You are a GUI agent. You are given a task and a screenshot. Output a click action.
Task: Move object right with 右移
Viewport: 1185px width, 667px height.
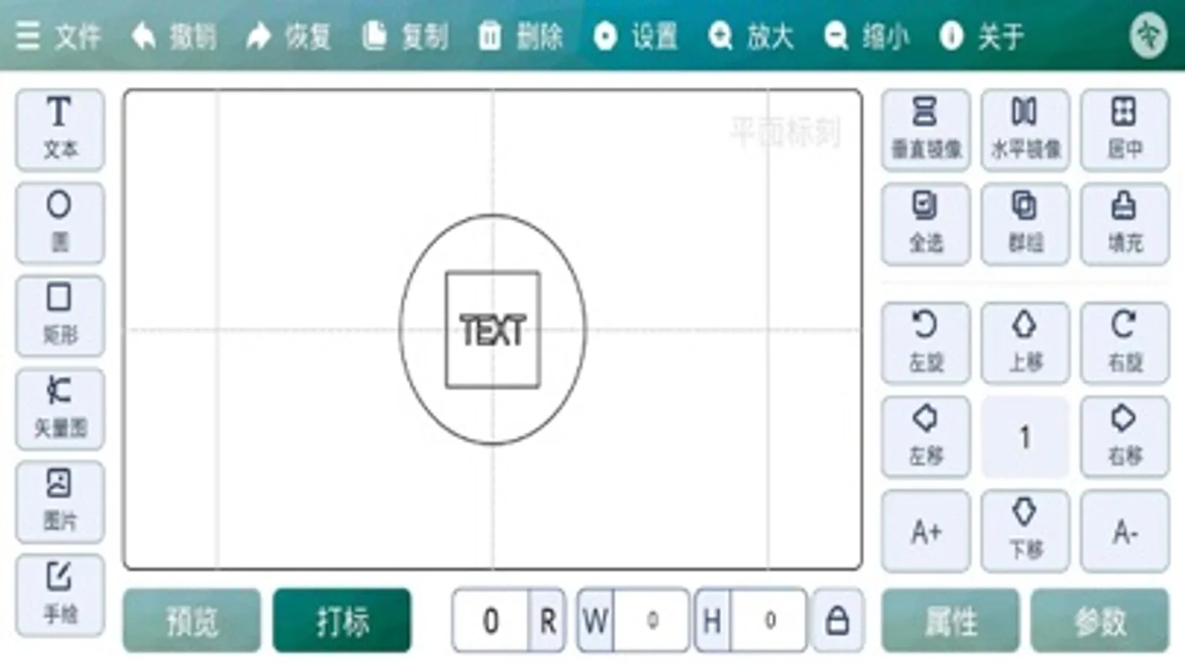click(x=1125, y=437)
